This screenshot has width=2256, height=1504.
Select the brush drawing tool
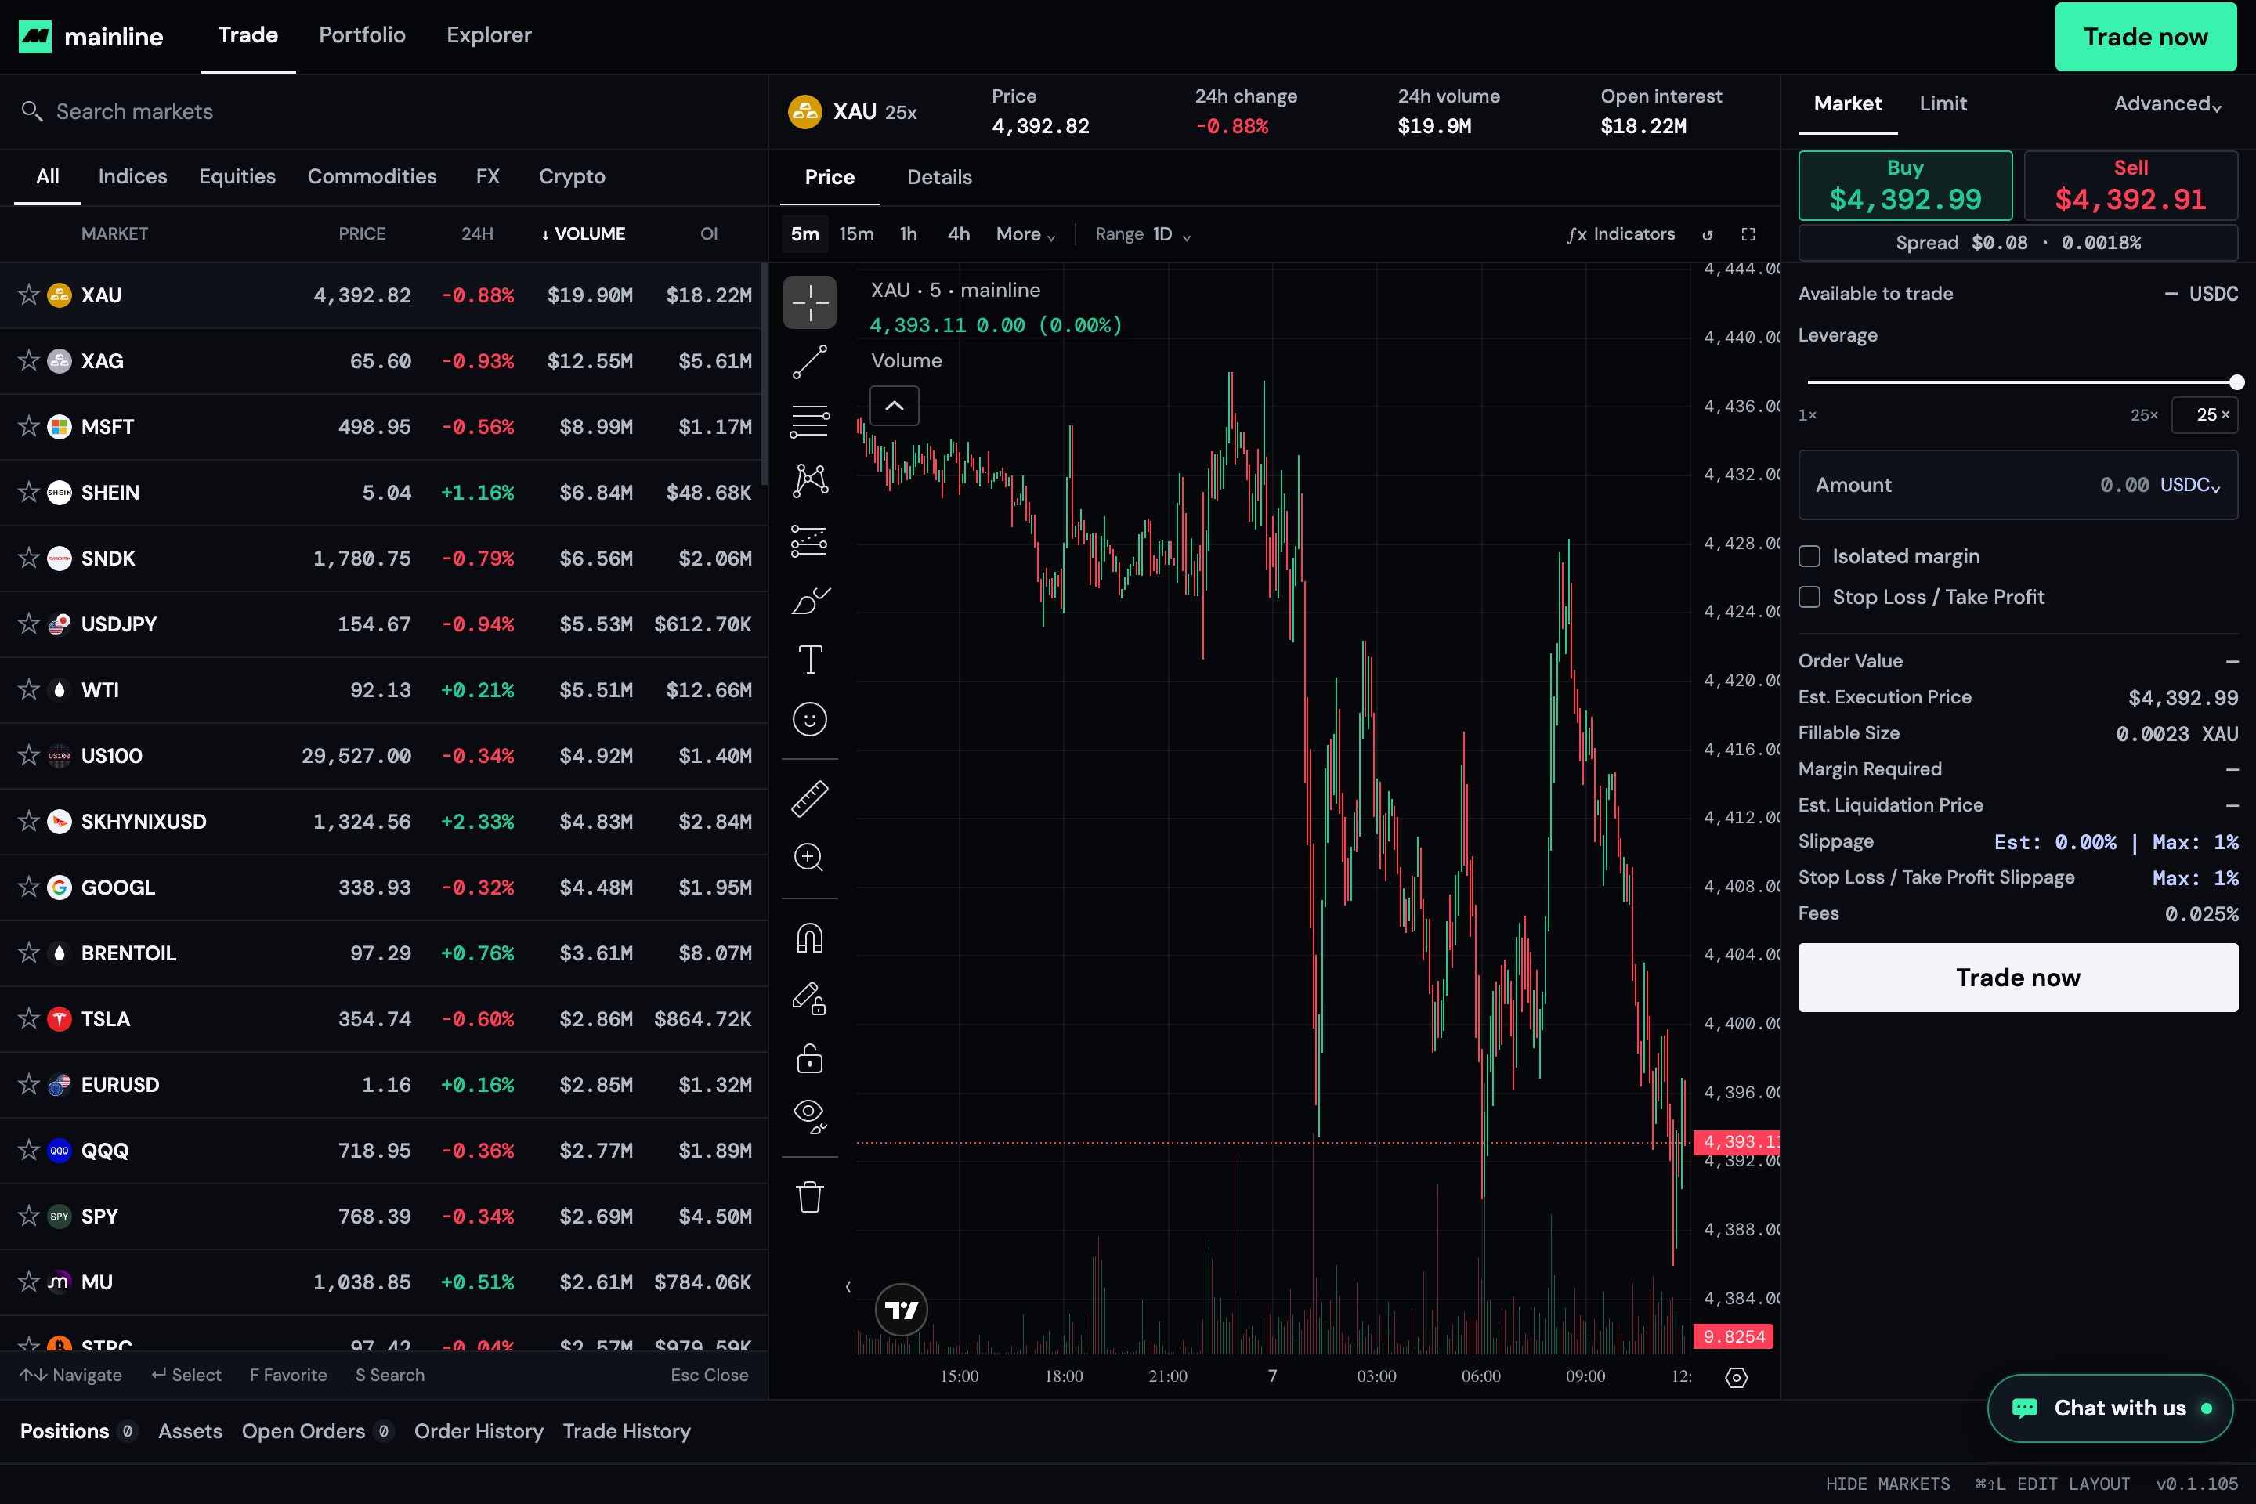[809, 601]
